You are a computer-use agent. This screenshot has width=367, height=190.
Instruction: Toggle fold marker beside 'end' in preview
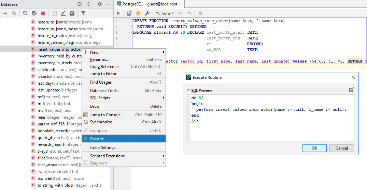point(189,115)
